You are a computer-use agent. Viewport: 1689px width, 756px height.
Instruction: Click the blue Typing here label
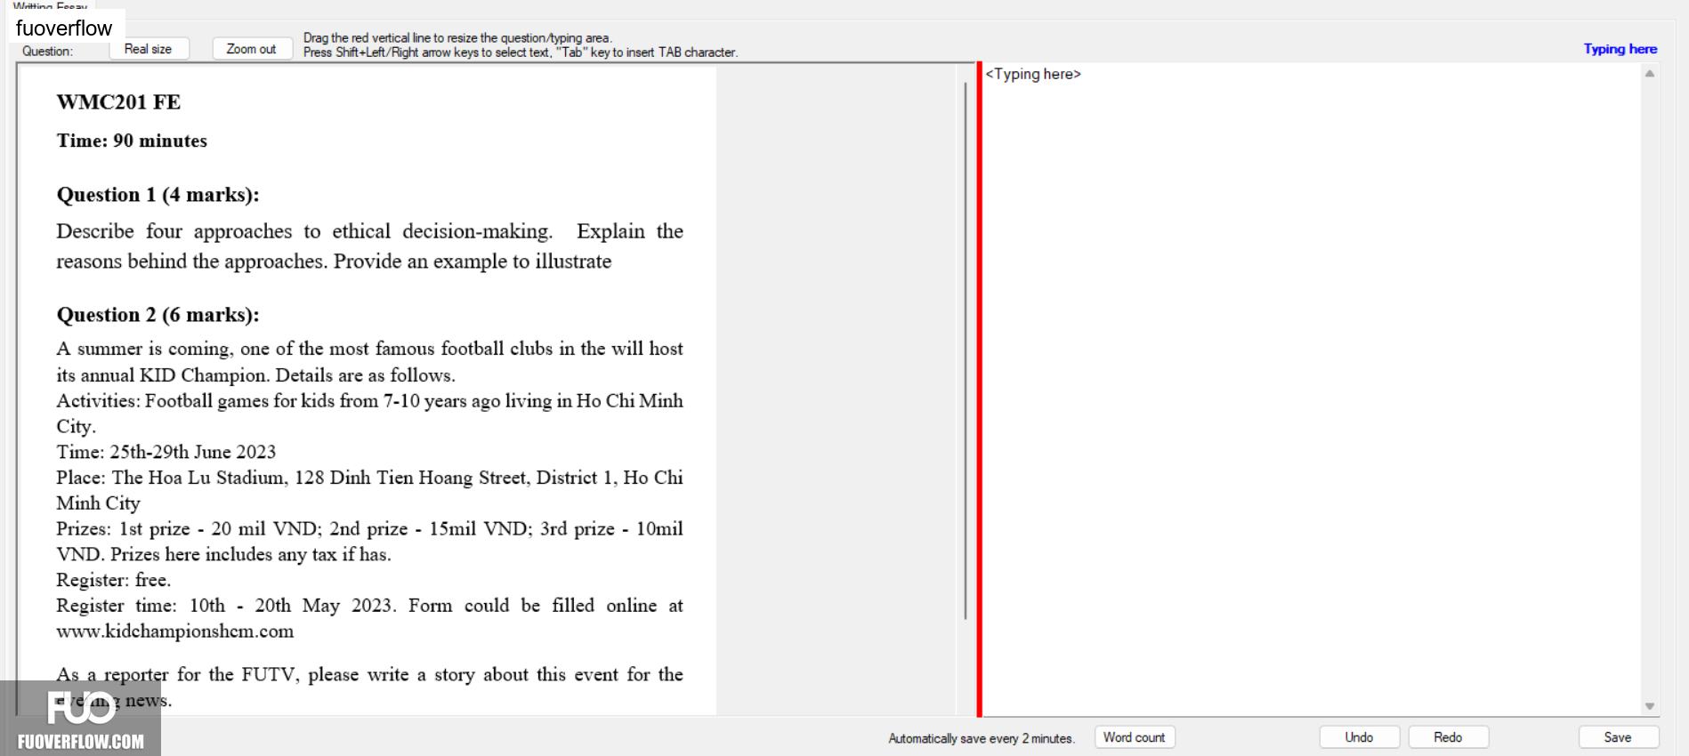point(1620,49)
